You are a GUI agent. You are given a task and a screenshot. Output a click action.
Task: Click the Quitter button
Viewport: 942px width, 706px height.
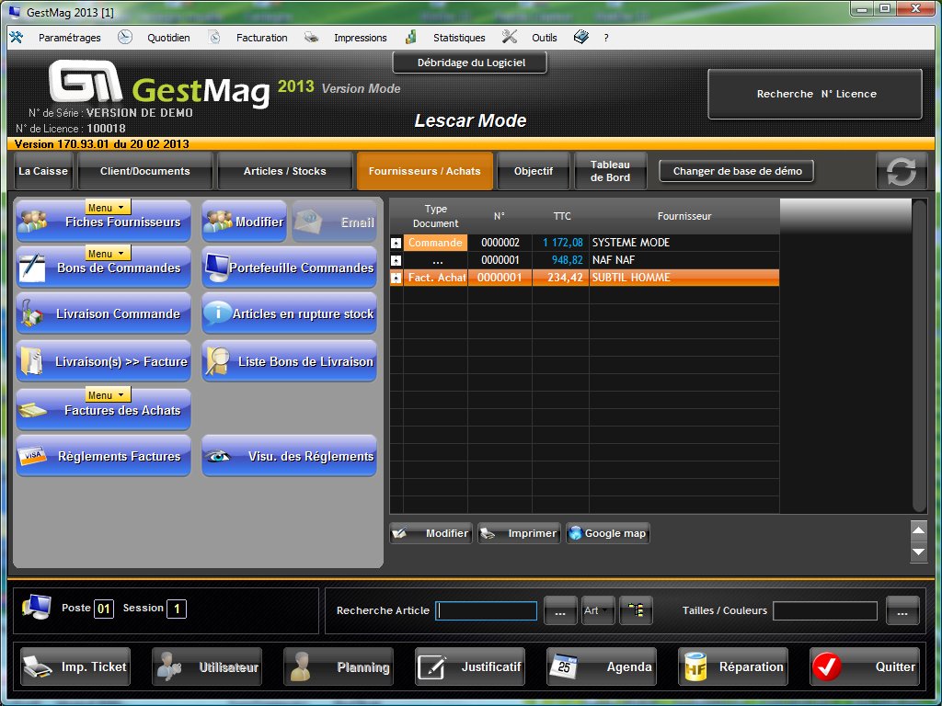coord(865,667)
